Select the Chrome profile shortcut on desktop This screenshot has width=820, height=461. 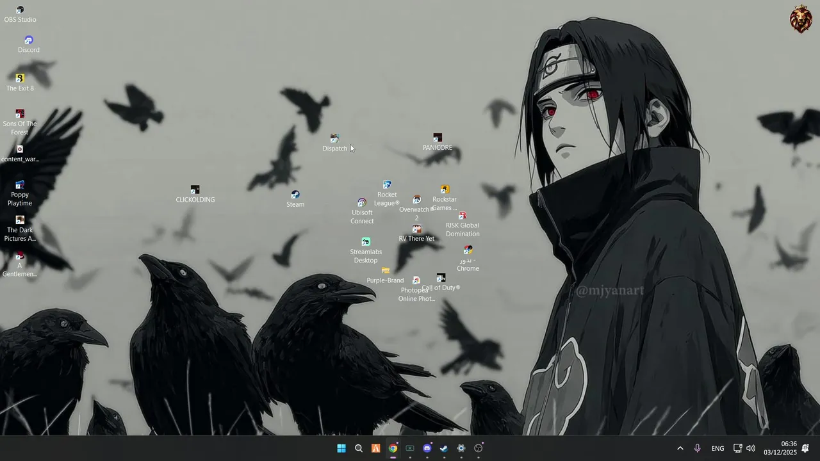468,258
